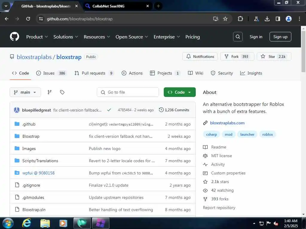Click the muted volume tray icon

(276, 223)
